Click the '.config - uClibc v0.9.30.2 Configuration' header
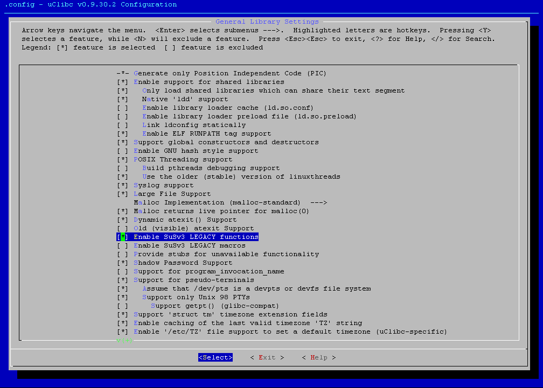 (90, 4)
